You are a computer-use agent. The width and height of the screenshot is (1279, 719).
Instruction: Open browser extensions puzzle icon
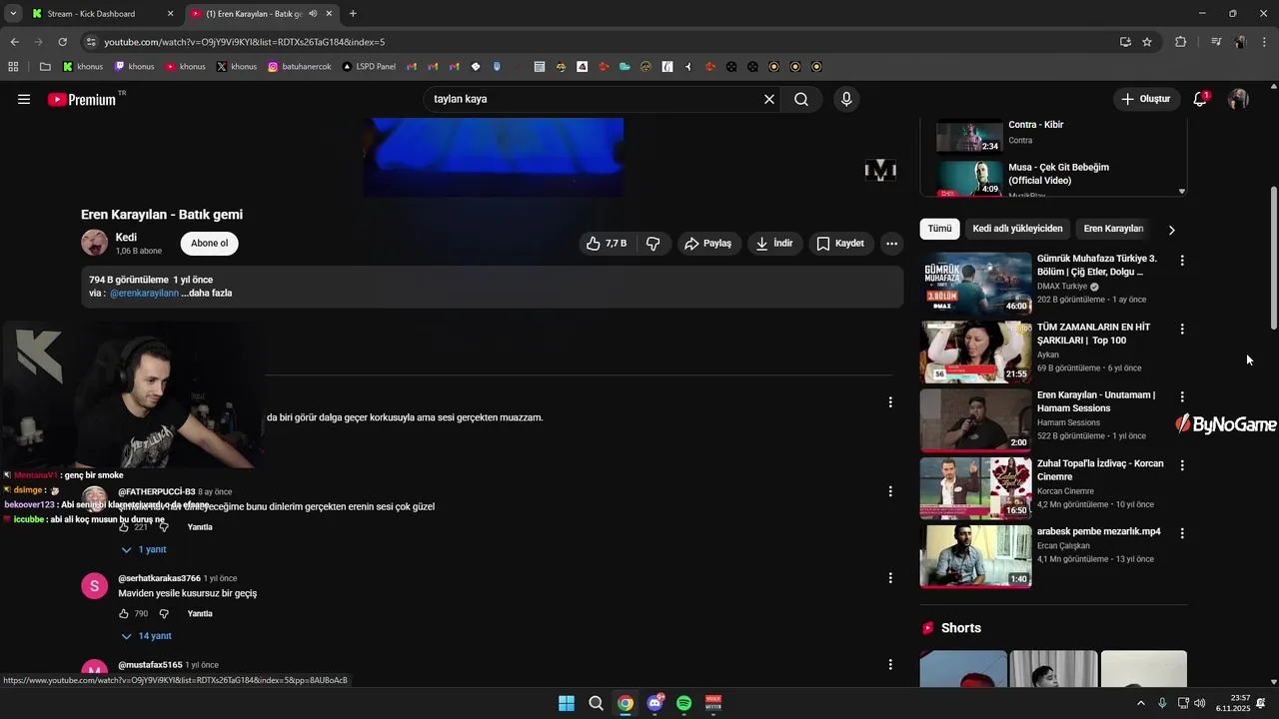1180,42
